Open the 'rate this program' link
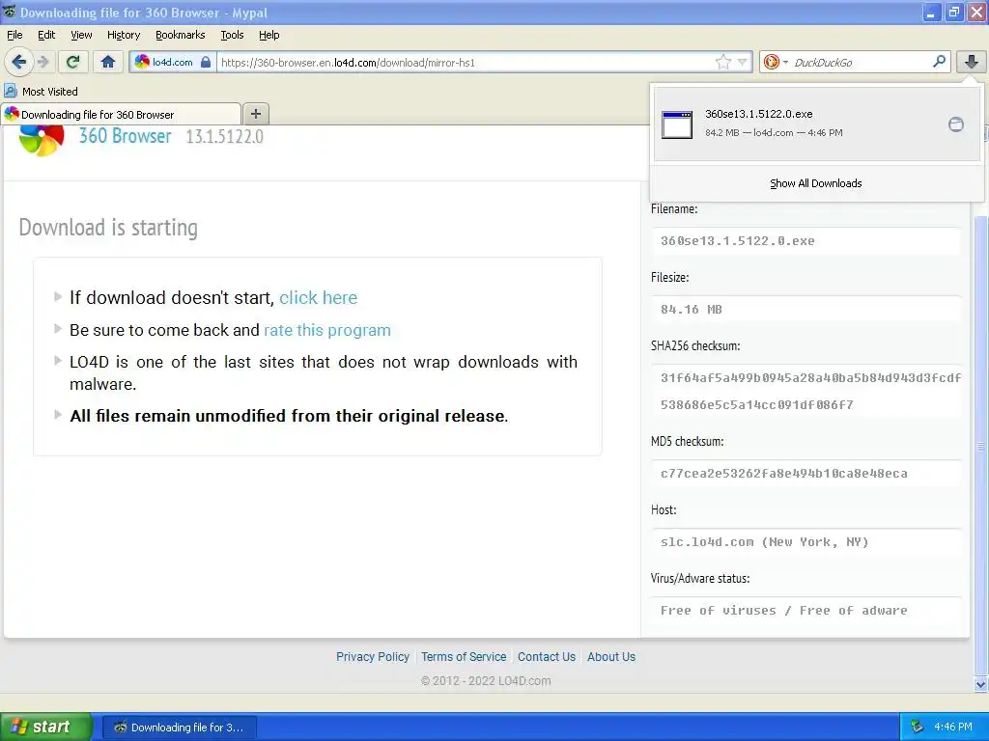This screenshot has height=741, width=989. [327, 330]
